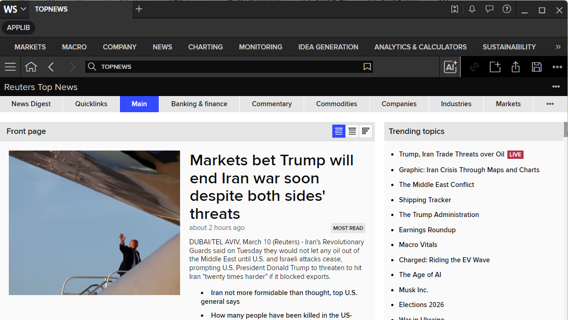Open the Elections 2026 topic
The image size is (568, 320).
pos(421,305)
